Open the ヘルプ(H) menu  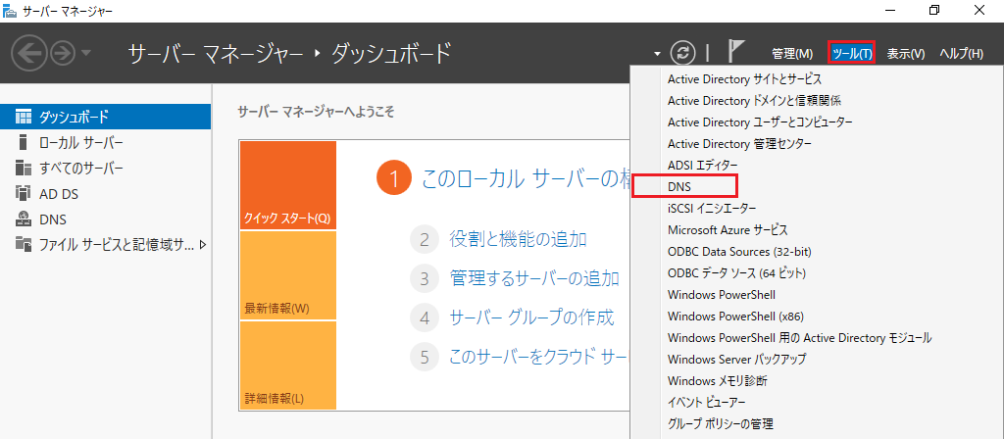pos(961,54)
